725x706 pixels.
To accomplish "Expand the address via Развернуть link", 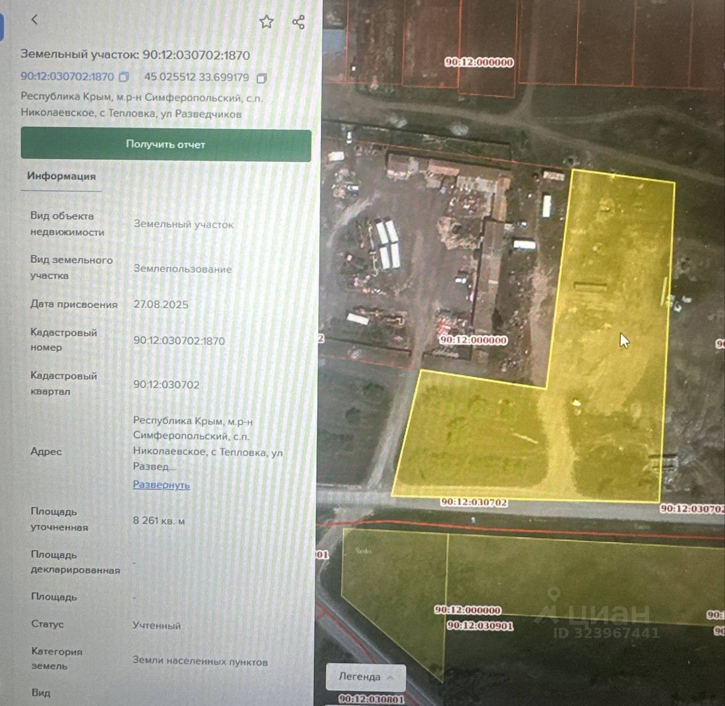I will (x=161, y=485).
